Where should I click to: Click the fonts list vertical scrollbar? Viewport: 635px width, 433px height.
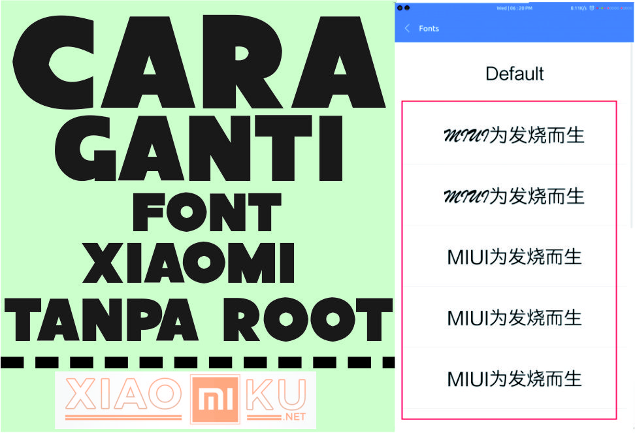pyautogui.click(x=632, y=136)
